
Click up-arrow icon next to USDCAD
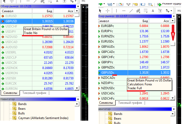pos(3,42)
